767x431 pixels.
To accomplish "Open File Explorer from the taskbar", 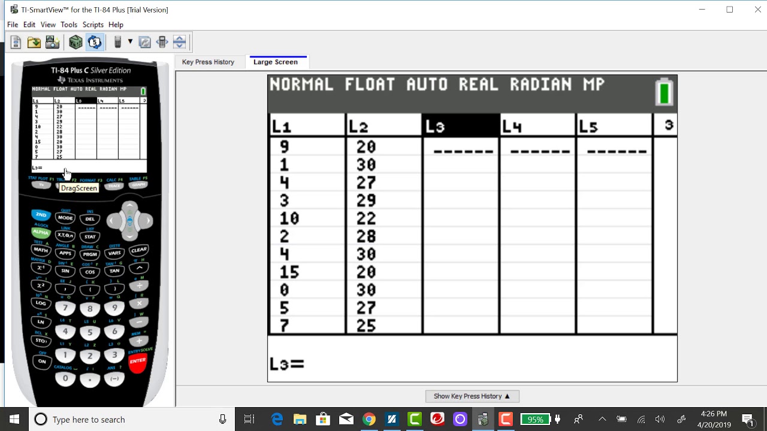I will pos(300,420).
